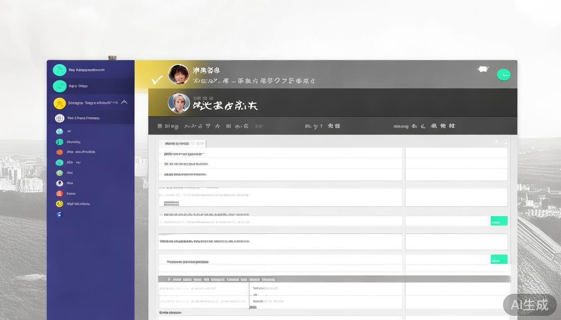Click the bar-chart icon in the toolbar
Screen dimensions: 561x320
pyautogui.click(x=228, y=125)
